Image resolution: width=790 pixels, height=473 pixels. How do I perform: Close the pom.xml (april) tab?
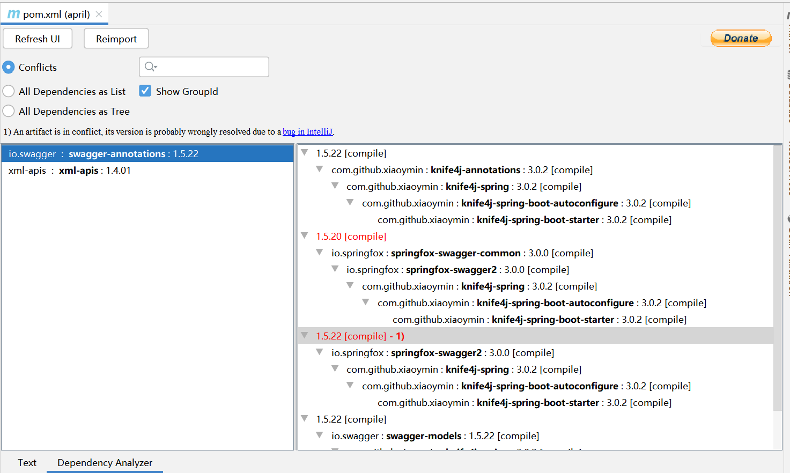[99, 14]
